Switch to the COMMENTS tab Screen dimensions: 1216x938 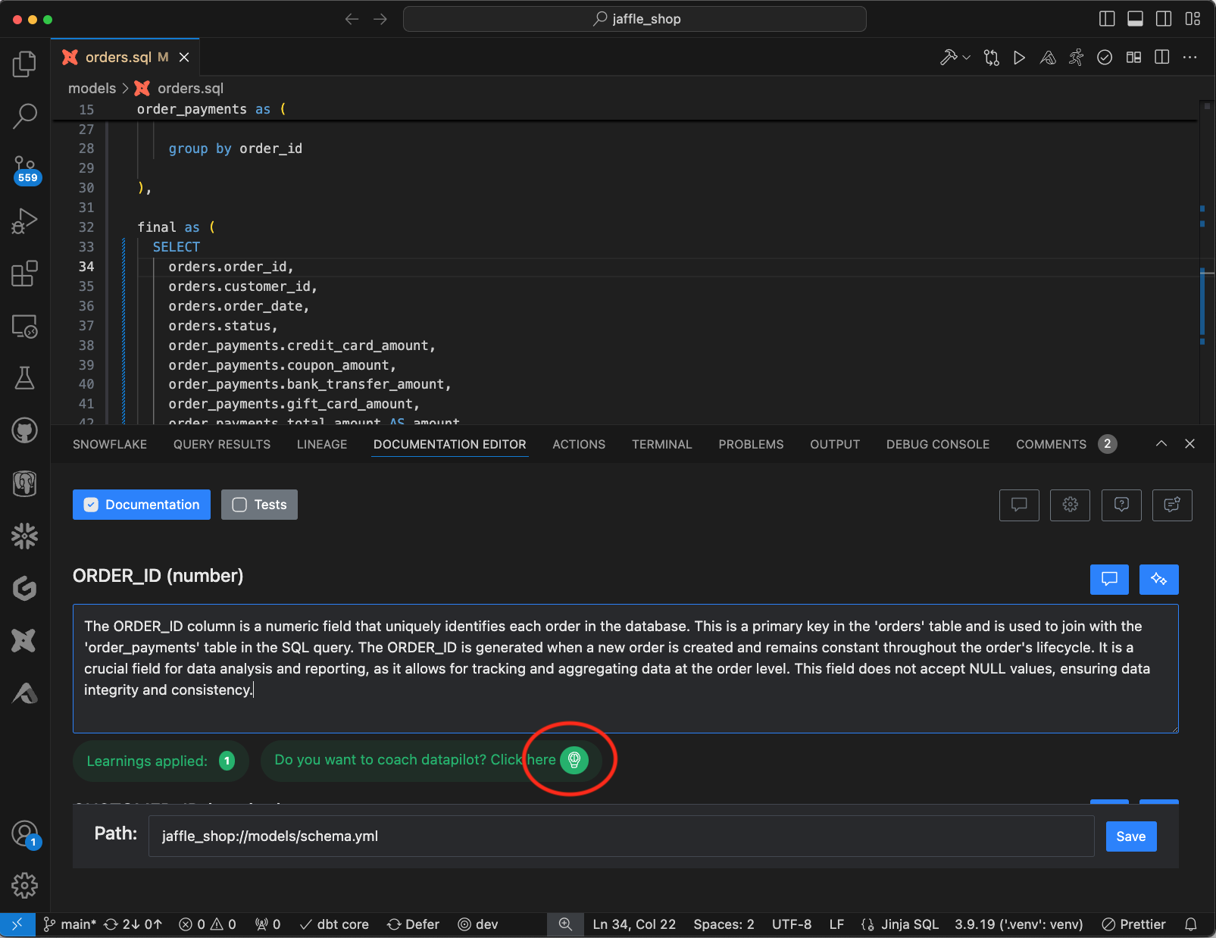[x=1066, y=444]
